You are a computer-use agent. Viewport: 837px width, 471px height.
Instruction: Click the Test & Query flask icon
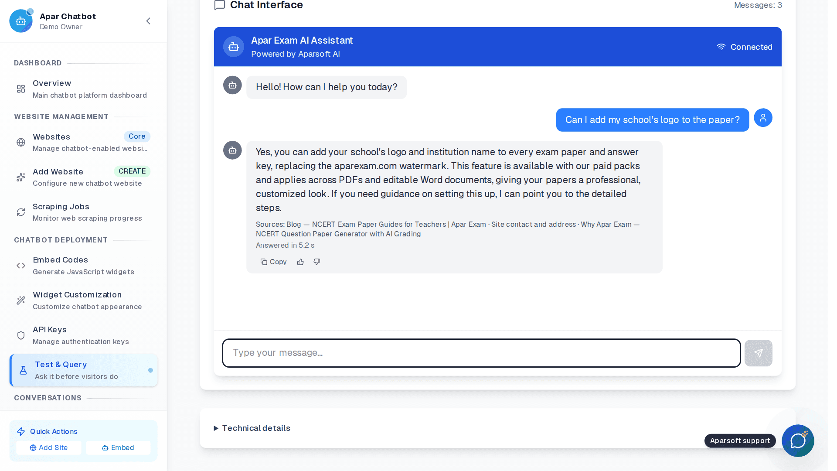(23, 370)
